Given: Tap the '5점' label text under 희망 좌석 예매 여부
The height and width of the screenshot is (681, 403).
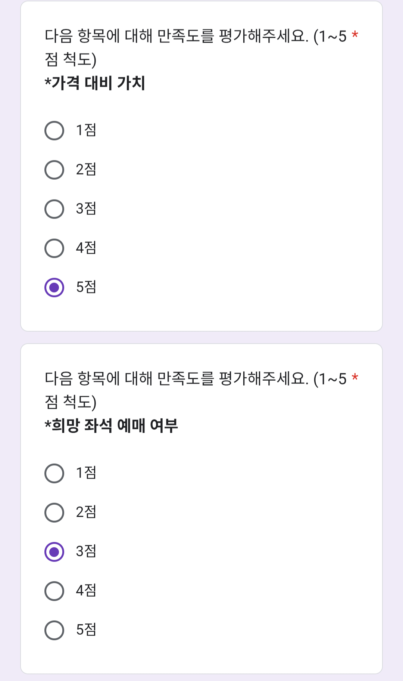Looking at the screenshot, I should tap(86, 630).
